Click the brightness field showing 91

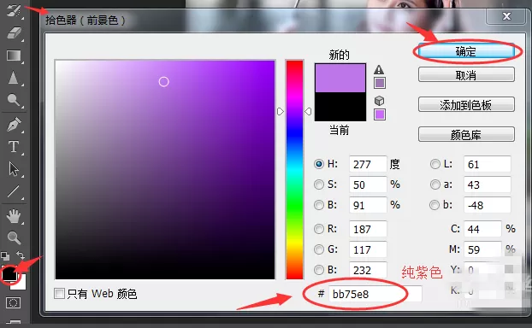(368, 205)
